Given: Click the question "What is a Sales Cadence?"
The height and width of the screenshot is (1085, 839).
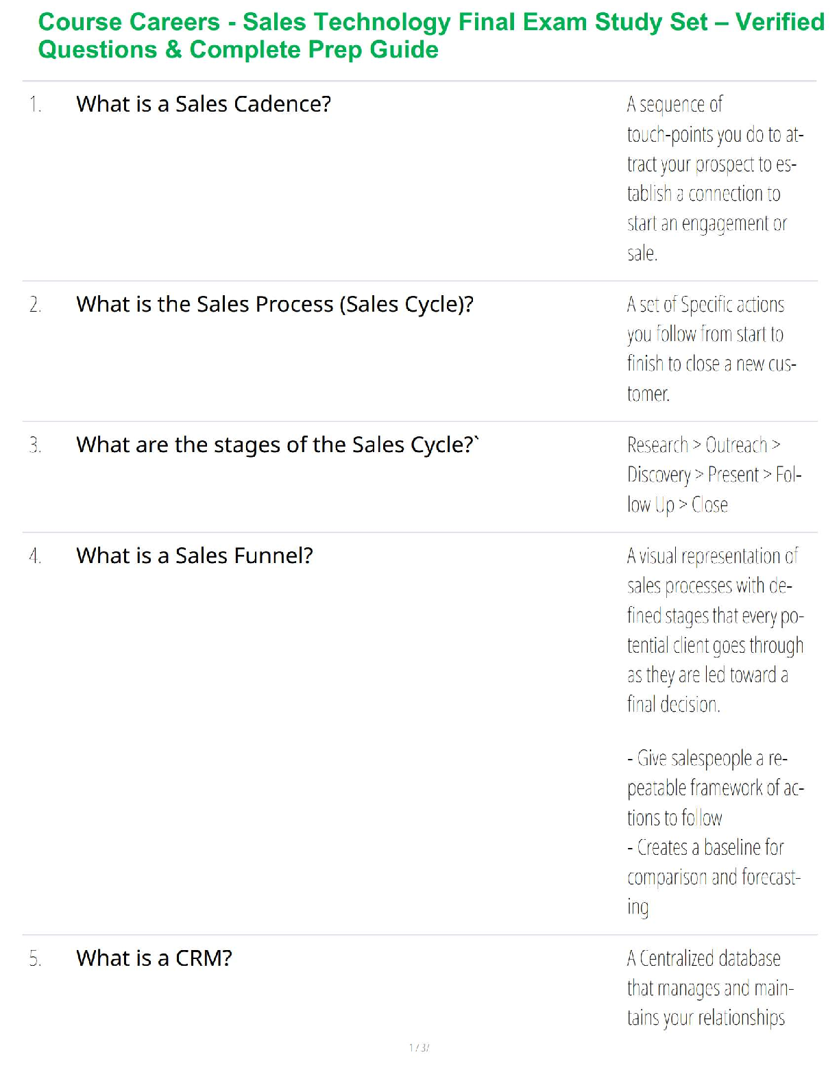Looking at the screenshot, I should point(204,104).
